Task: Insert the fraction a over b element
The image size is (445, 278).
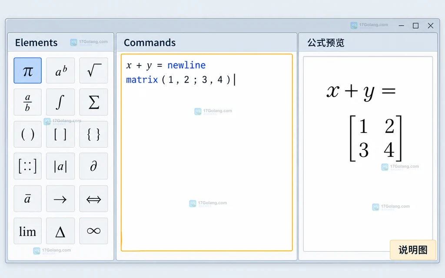Action: click(x=27, y=102)
